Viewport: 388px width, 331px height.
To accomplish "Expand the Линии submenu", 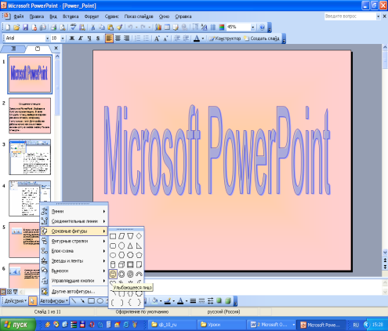I will click(74, 211).
